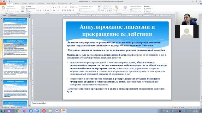Close the slides thumbnail pane
202x113 pixels.
coord(29,15)
